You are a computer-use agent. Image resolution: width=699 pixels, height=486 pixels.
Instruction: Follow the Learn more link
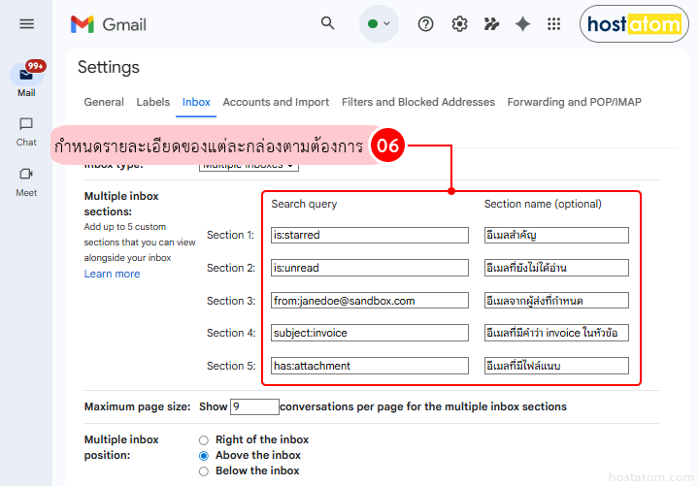pos(112,274)
